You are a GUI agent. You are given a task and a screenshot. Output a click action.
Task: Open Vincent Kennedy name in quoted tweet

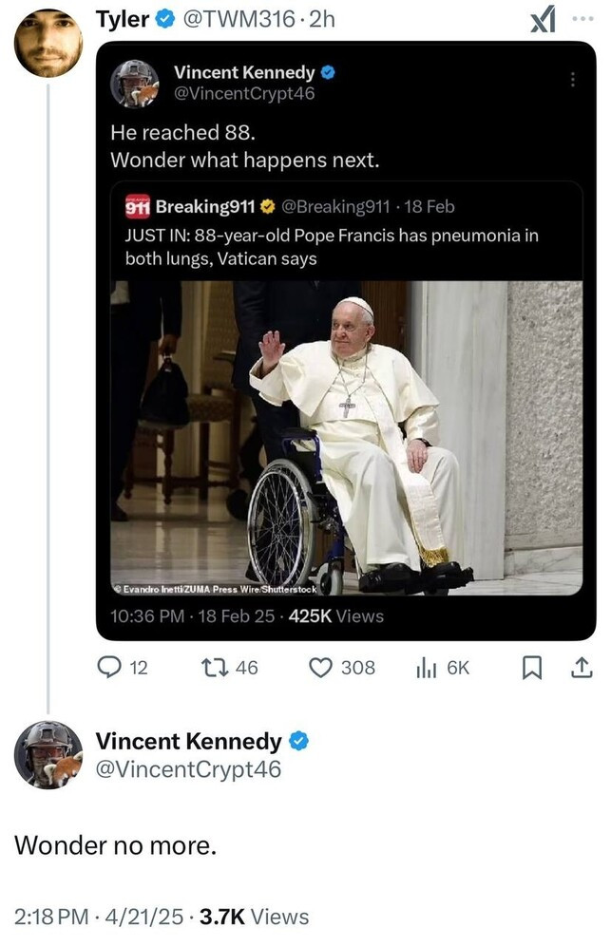click(x=244, y=71)
